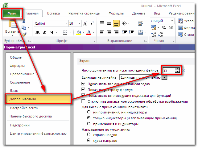Align text to middle of cell

109,23
